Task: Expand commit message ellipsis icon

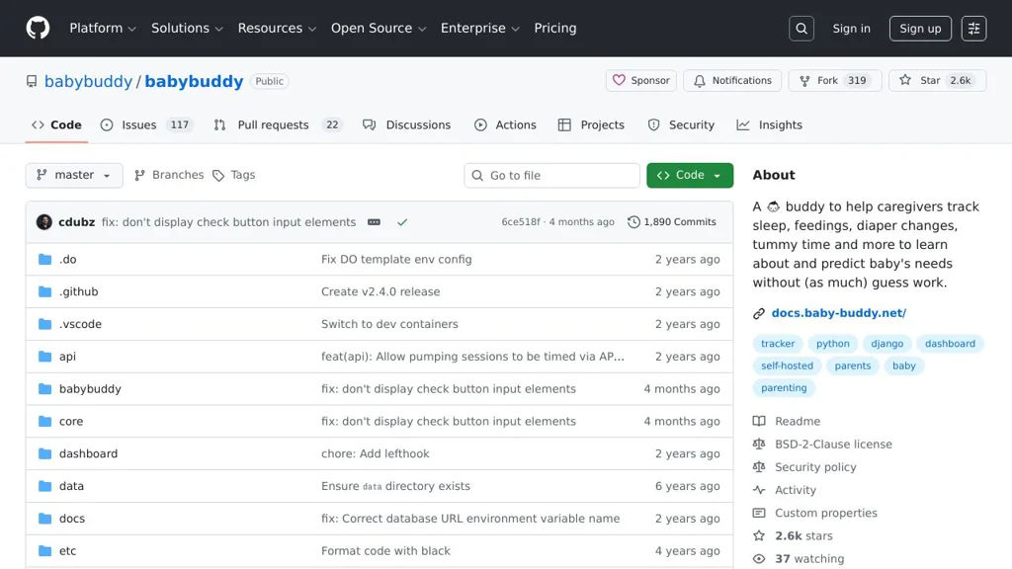Action: point(374,222)
